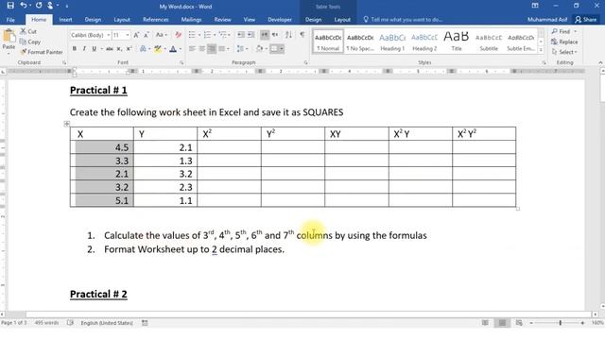The width and height of the screenshot is (605, 340).
Task: Toggle align right paragraph button
Action: pos(212,49)
